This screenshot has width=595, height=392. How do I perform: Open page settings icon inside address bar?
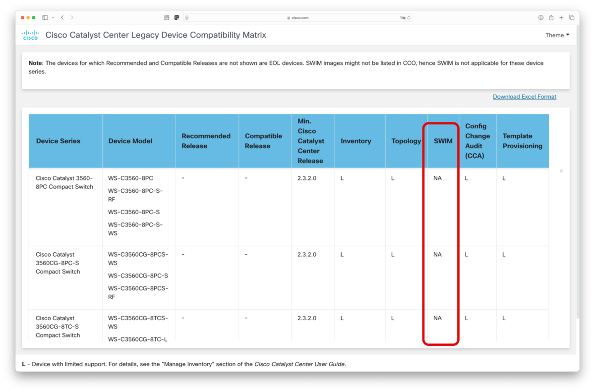[x=187, y=17]
